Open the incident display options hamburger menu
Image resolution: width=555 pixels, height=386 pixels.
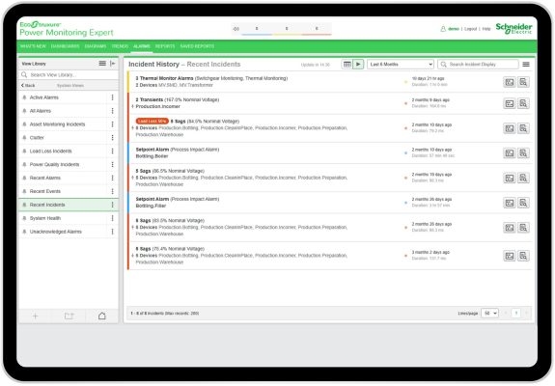[526, 64]
